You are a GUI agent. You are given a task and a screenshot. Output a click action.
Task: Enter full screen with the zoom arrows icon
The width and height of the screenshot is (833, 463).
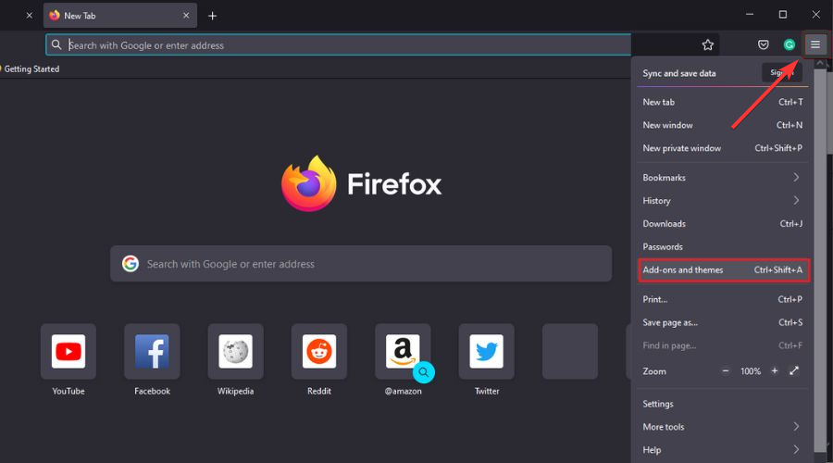(794, 371)
